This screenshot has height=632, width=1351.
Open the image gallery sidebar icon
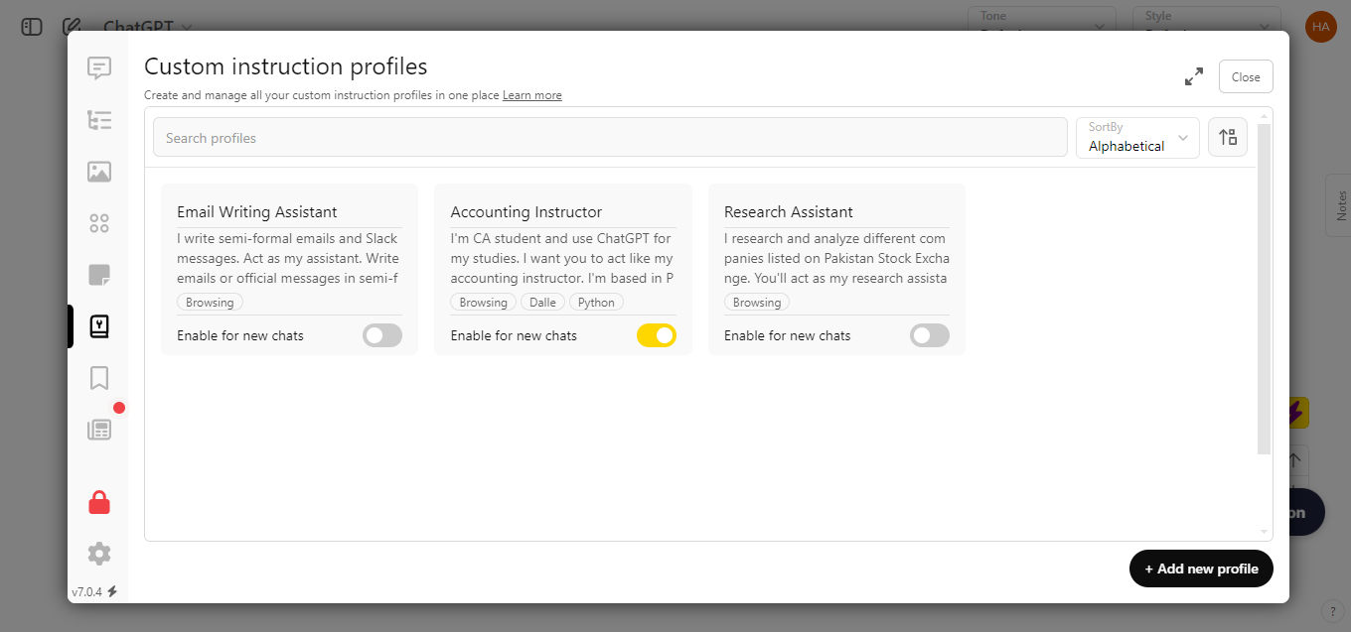pyautogui.click(x=99, y=172)
